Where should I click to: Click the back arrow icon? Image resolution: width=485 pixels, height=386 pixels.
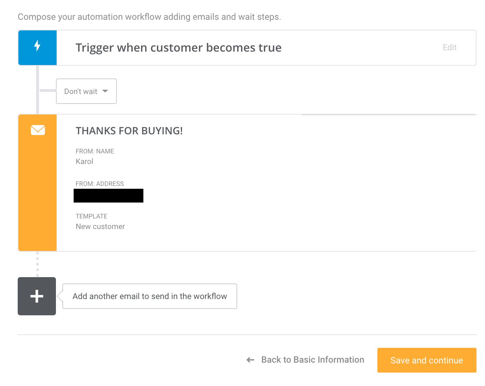tap(250, 359)
